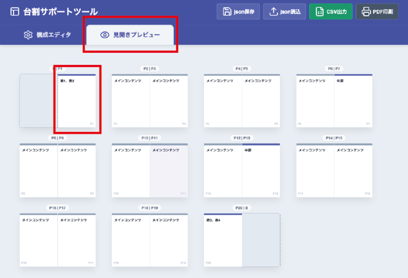
Task: Click the floppy disk save icon
Action: [227, 12]
